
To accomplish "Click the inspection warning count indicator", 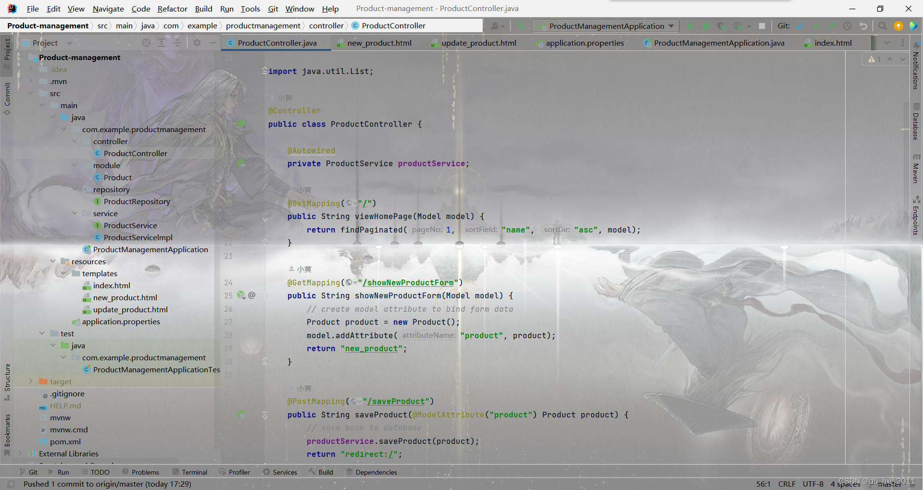I will [874, 59].
